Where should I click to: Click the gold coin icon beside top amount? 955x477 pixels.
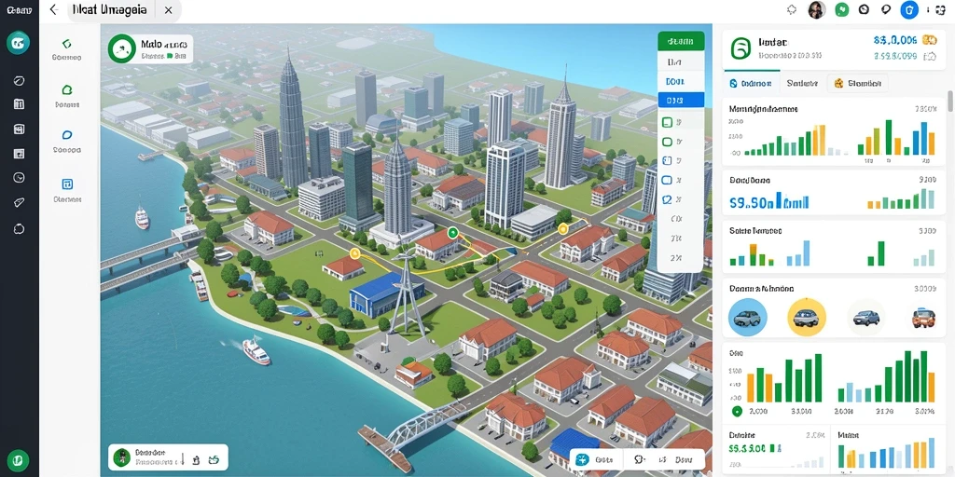click(x=930, y=41)
